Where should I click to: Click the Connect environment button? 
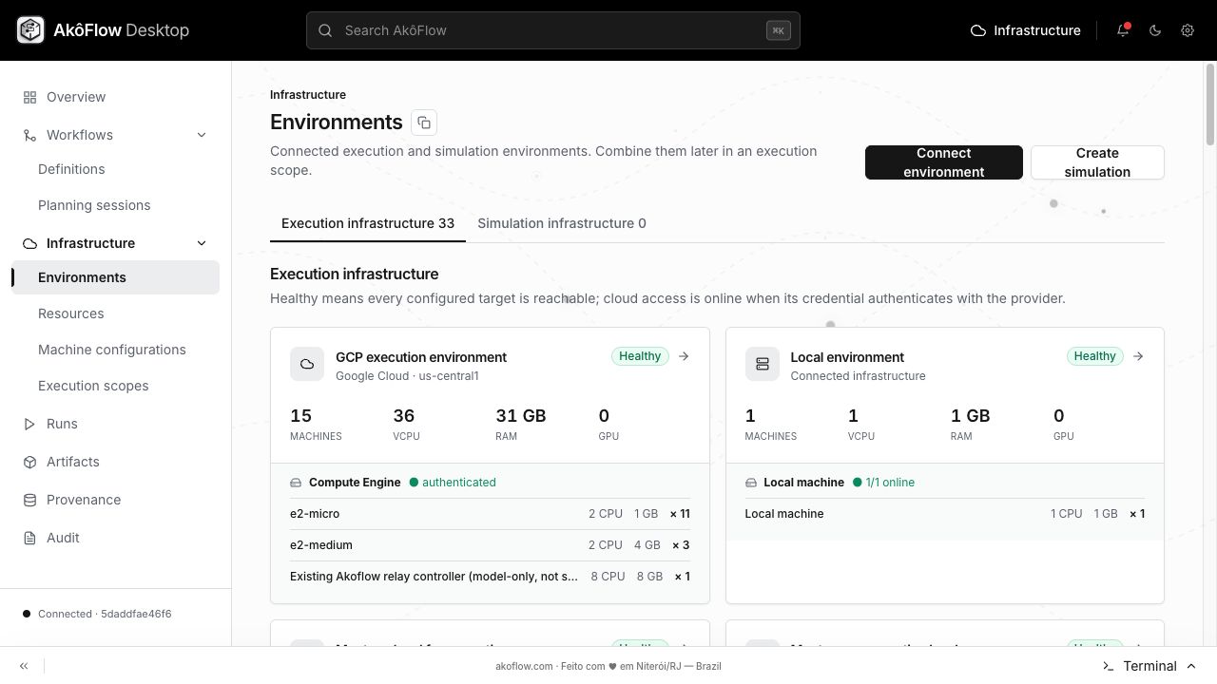pos(944,162)
